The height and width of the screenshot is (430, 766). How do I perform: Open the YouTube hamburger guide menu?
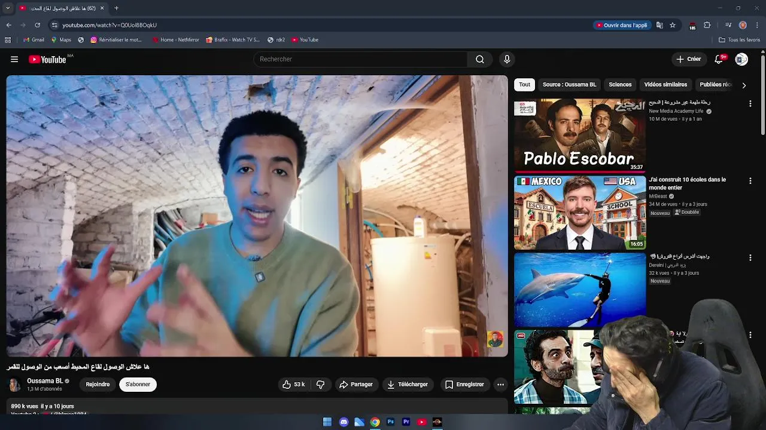14,59
